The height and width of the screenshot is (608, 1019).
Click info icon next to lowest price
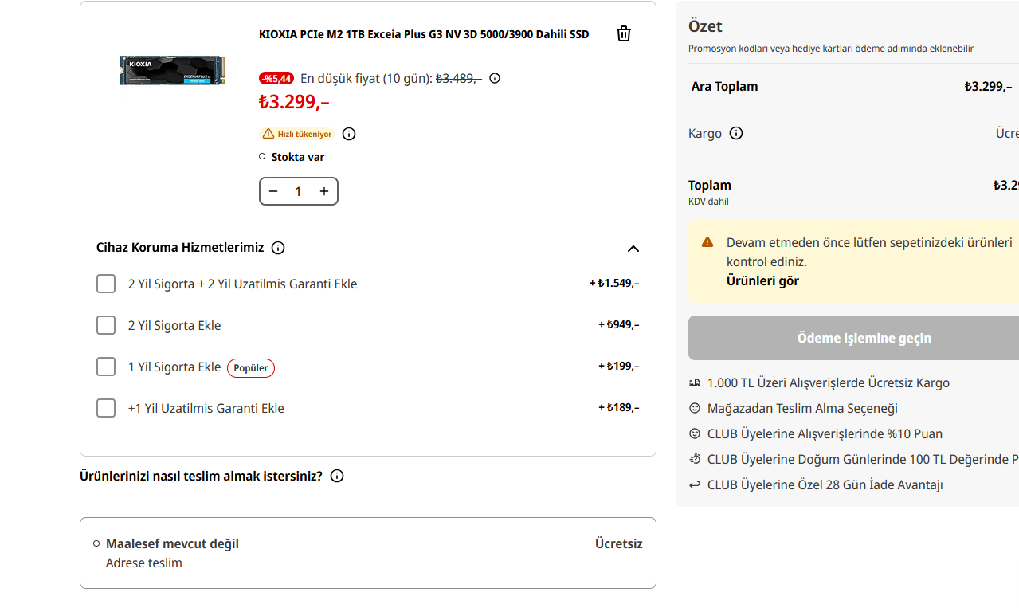pyautogui.click(x=495, y=78)
